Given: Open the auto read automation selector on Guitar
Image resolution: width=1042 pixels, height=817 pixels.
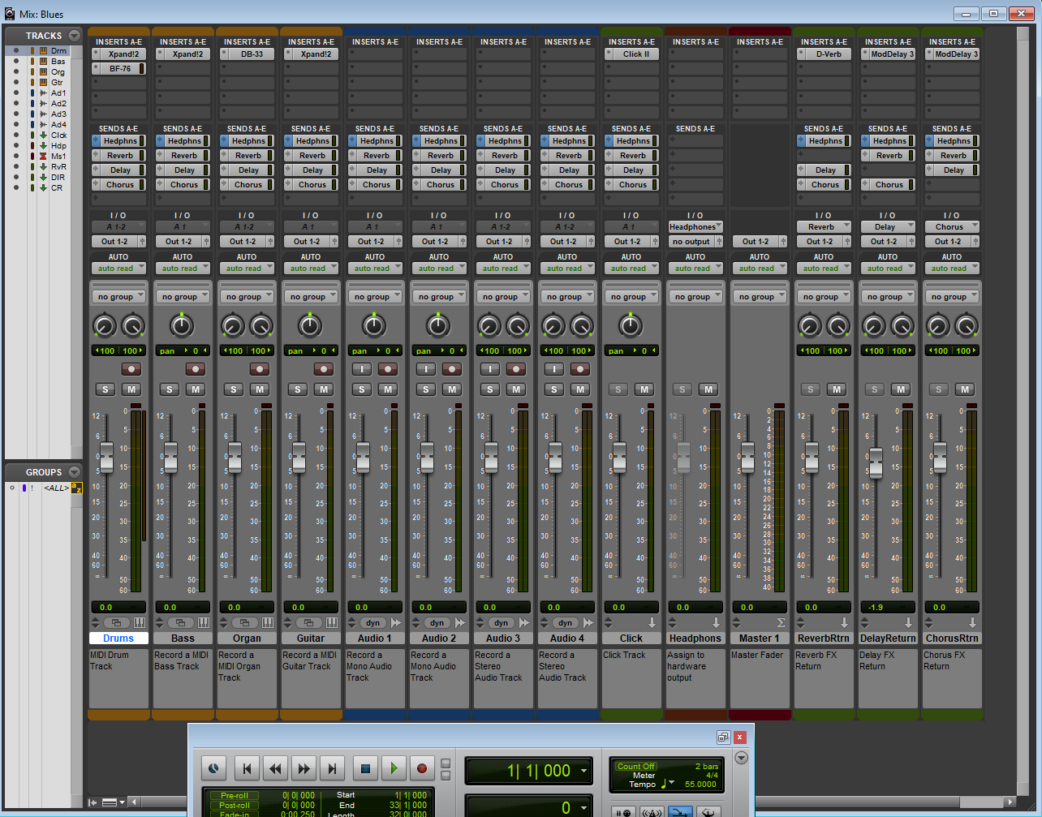Looking at the screenshot, I should [311, 268].
